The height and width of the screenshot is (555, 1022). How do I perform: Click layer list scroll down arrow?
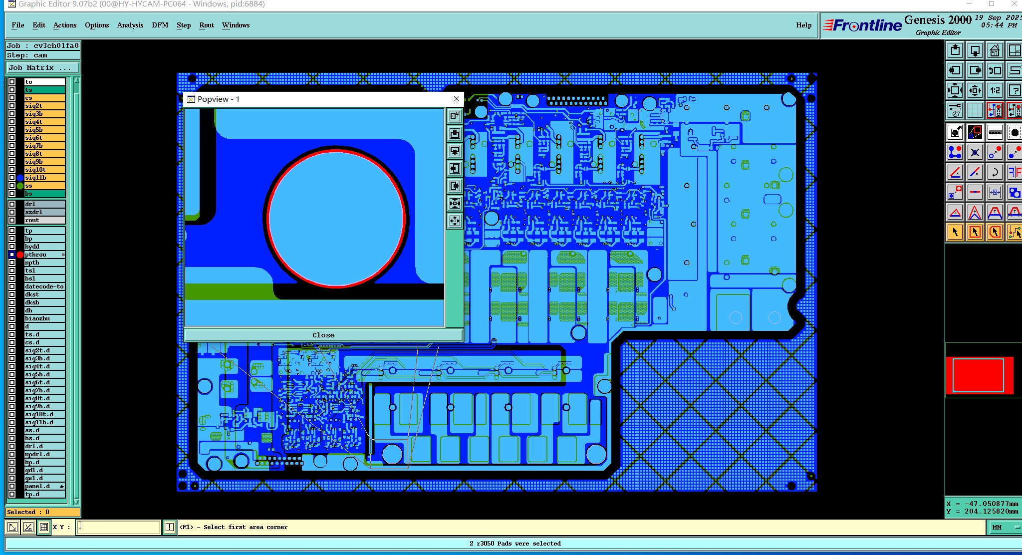76,501
